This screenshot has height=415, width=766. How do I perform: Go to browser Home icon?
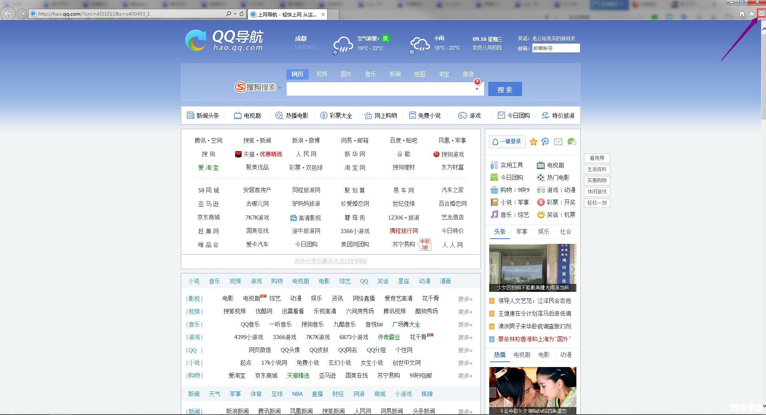click(x=742, y=14)
